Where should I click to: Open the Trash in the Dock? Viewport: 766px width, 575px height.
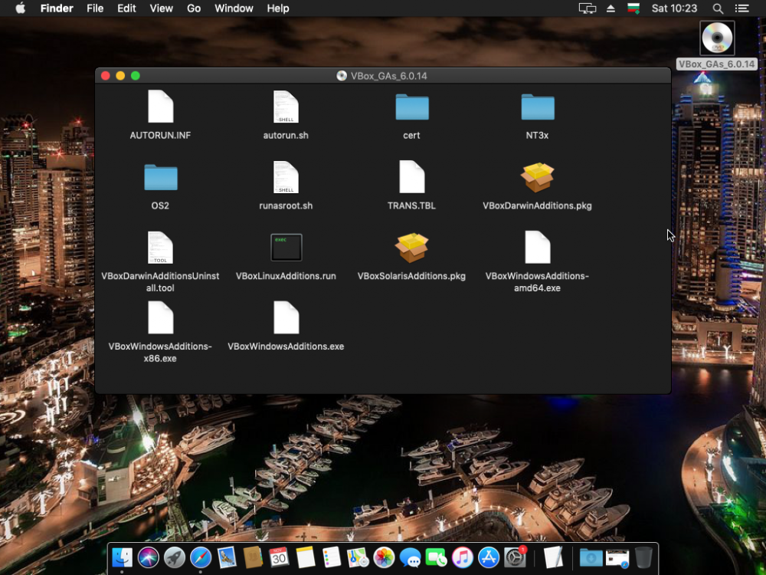pyautogui.click(x=644, y=557)
